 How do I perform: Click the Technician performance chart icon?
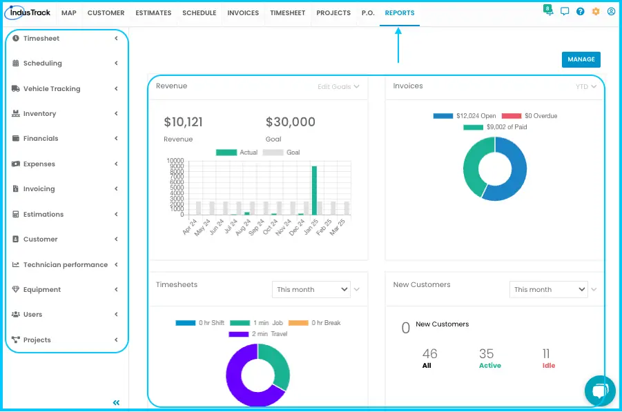[x=15, y=264]
